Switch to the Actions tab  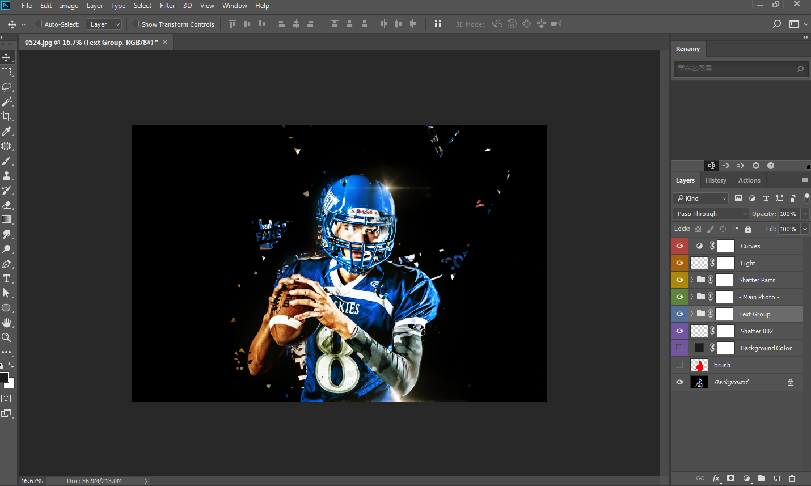click(x=749, y=180)
